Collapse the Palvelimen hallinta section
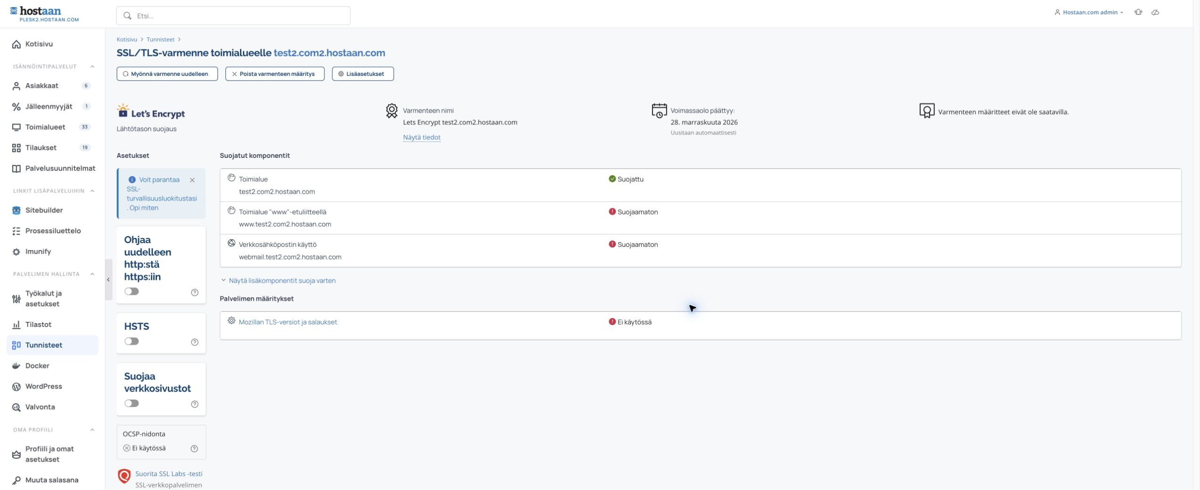Screen dimensions: 1200x490 pyautogui.click(x=92, y=274)
